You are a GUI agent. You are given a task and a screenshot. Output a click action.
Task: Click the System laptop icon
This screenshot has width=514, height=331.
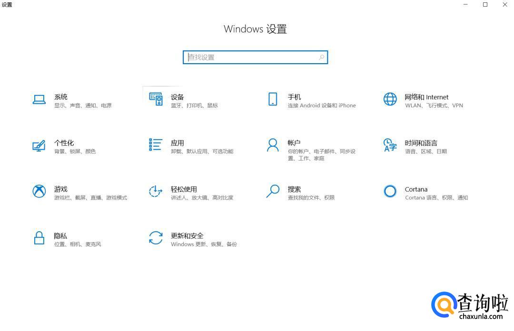tap(39, 99)
